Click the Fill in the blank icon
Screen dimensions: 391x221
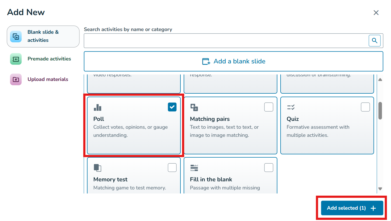click(x=194, y=168)
